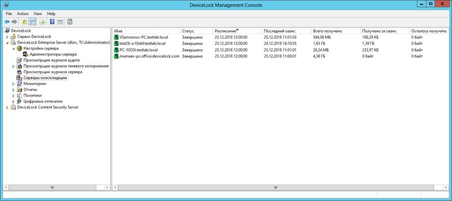Sort by the Расписание column header
The height and width of the screenshot is (201, 452).
click(238, 31)
